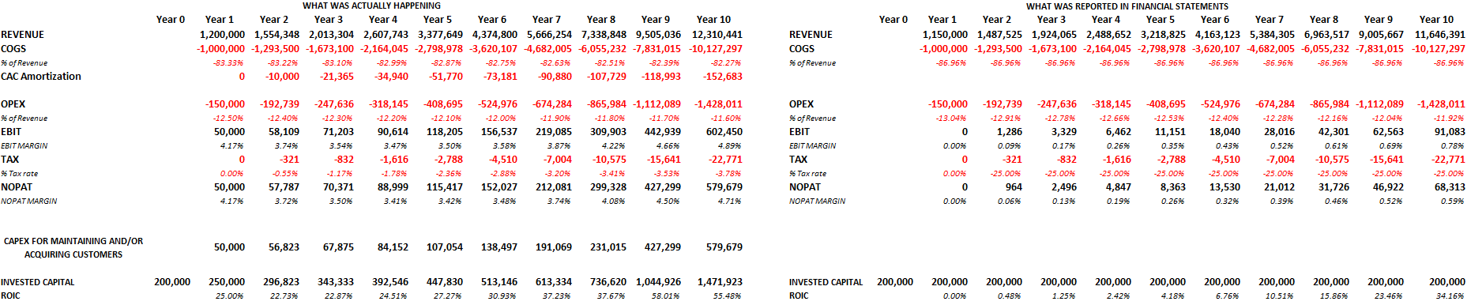Screen dimensions: 1471x305
Task: Click 'WHAT WAS REPORTED IN FINANCIAL STATEMENTS' heading
Action: point(1127,6)
